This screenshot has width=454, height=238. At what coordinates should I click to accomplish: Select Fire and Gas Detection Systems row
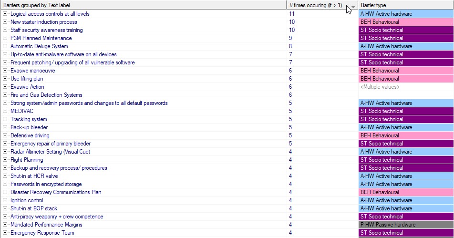coord(46,95)
